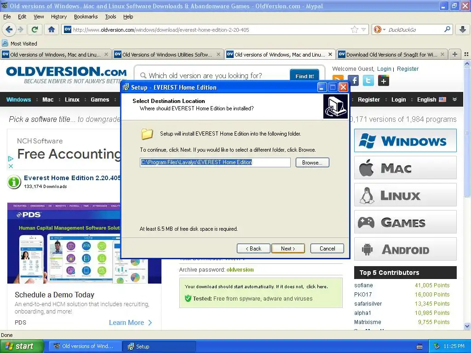471x353 pixels.
Task: Open a new tab with plus button
Action: (x=455, y=54)
